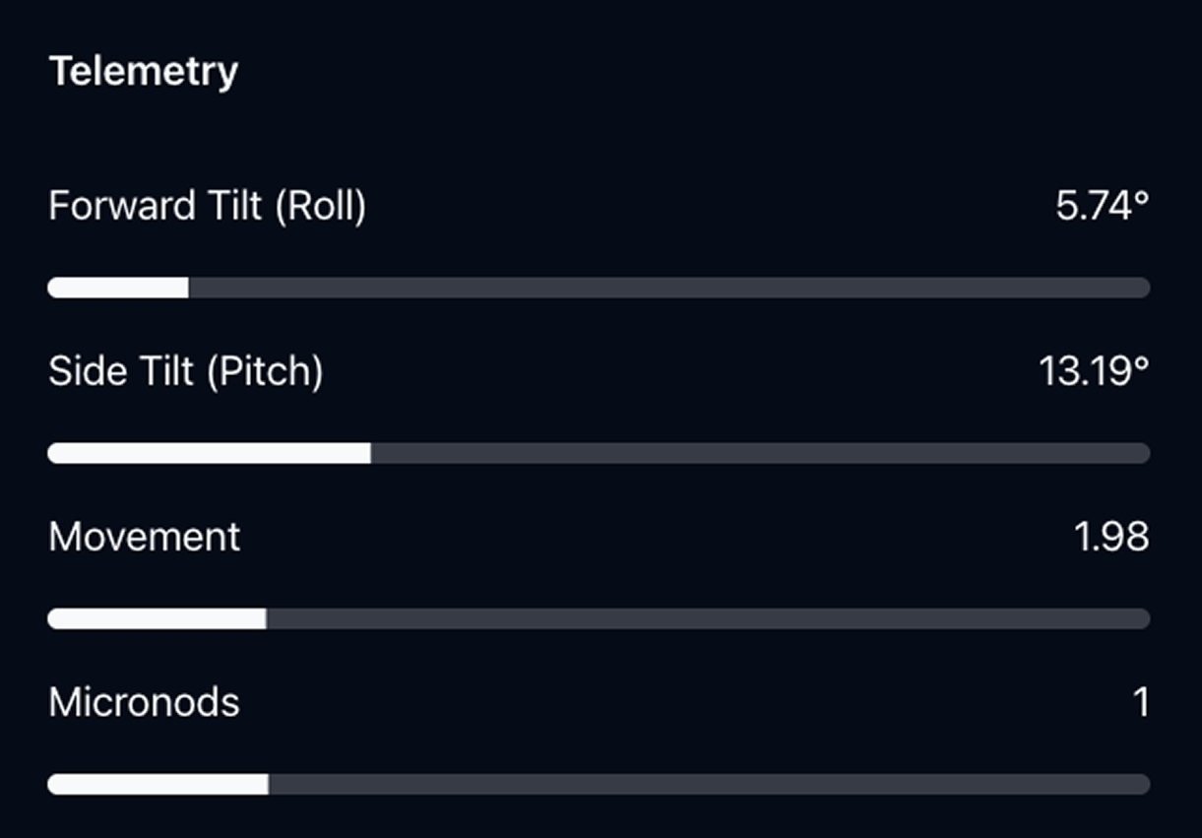The image size is (1202, 838).
Task: Click the gray unfilled part of Forward Tilt bar
Action: pyautogui.click(x=669, y=288)
